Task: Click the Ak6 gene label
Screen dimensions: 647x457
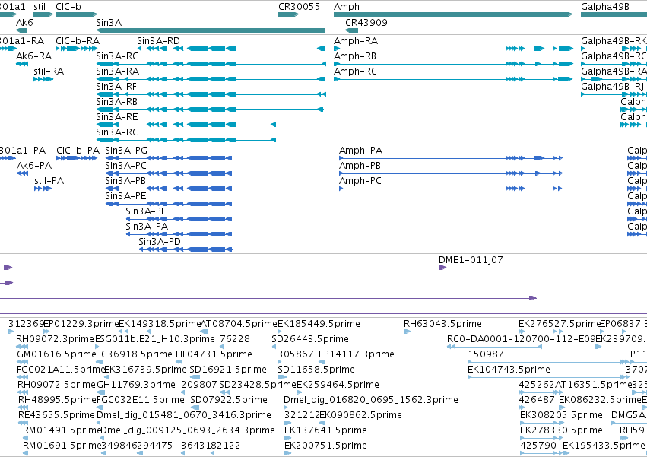Action: click(24, 23)
